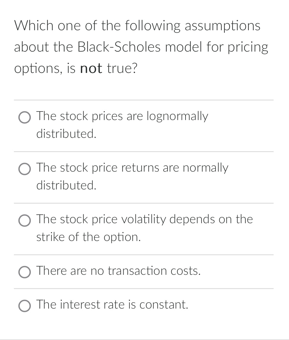Mark the no transaction costs radio button

(25, 272)
